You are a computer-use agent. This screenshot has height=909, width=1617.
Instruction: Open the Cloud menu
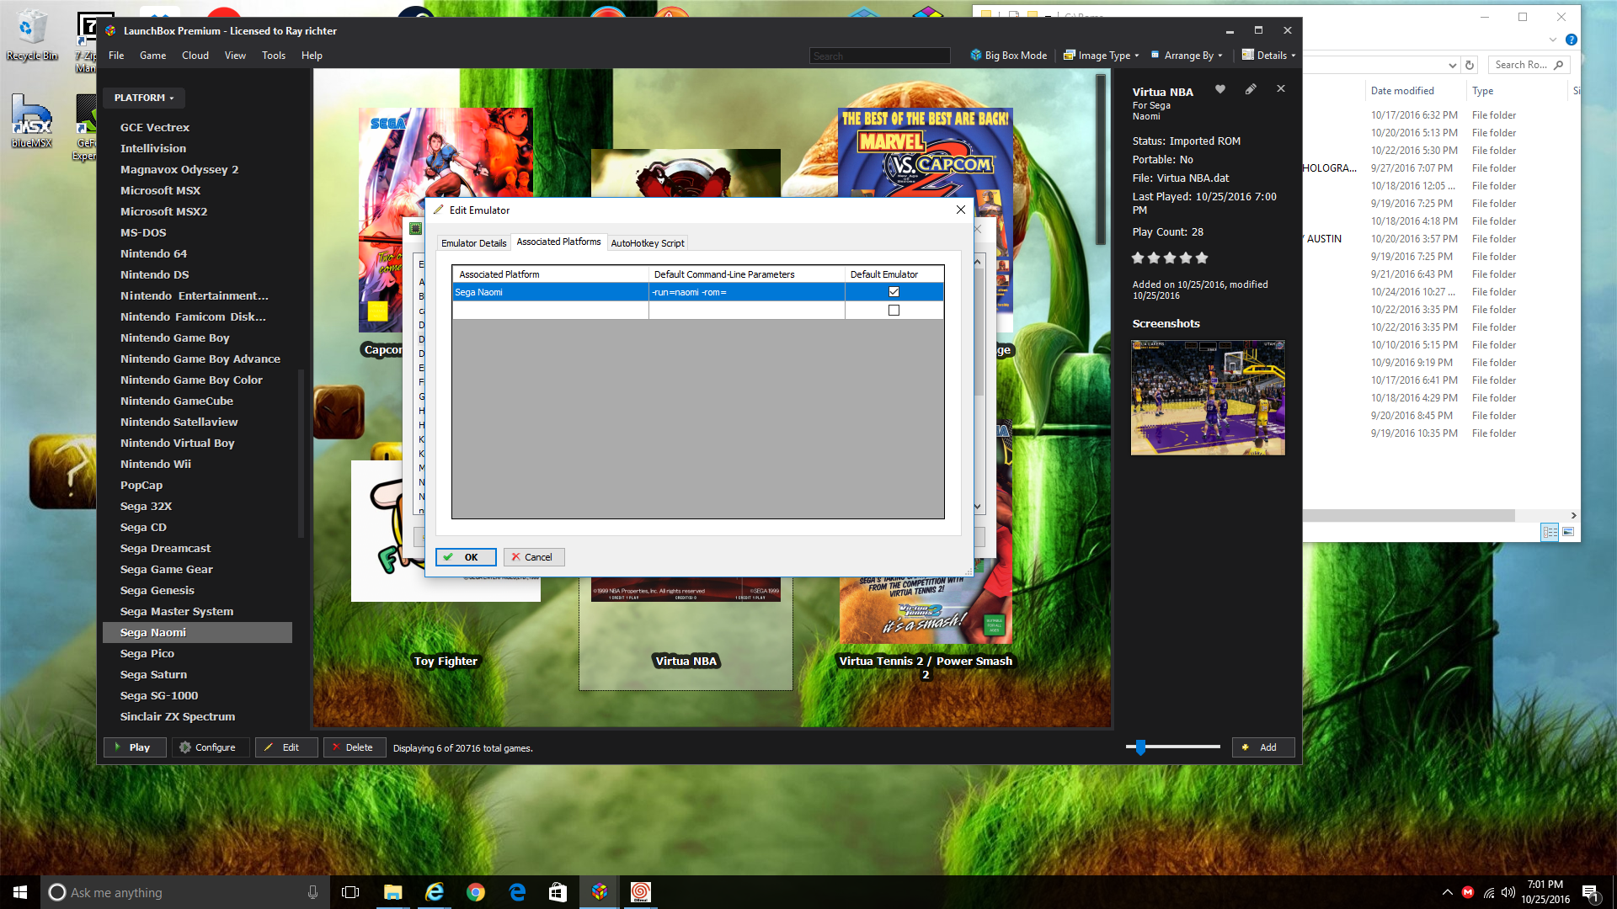[x=195, y=56]
